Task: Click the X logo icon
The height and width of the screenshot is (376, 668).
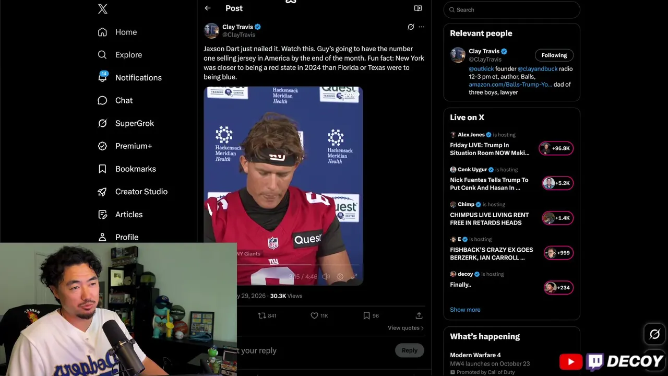Action: [x=103, y=9]
